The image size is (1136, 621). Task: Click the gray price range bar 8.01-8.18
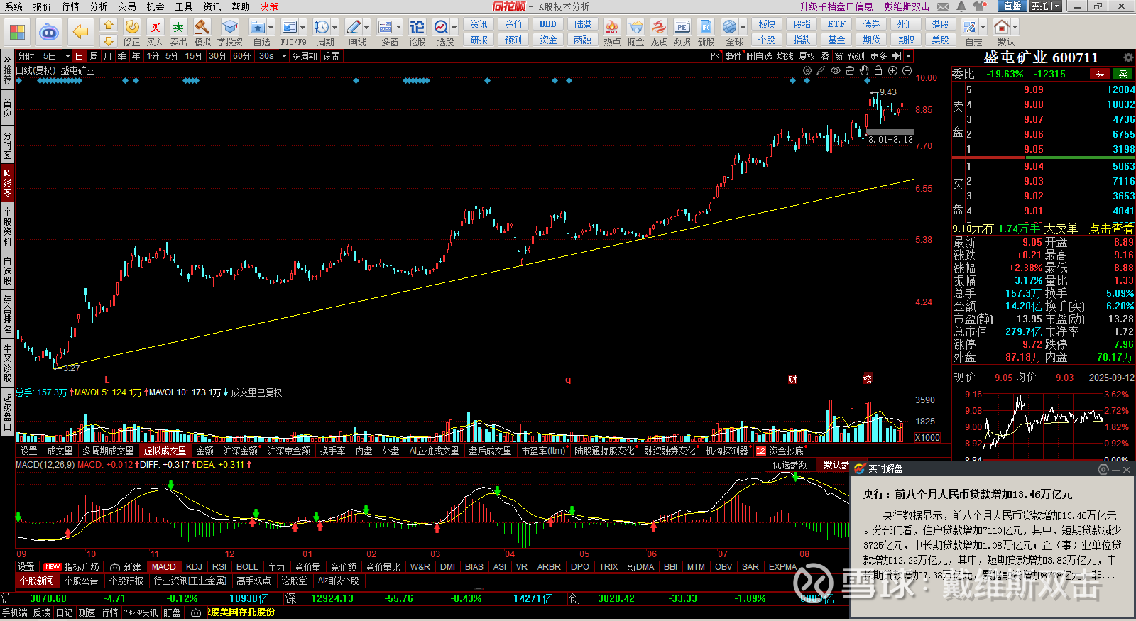pos(890,132)
